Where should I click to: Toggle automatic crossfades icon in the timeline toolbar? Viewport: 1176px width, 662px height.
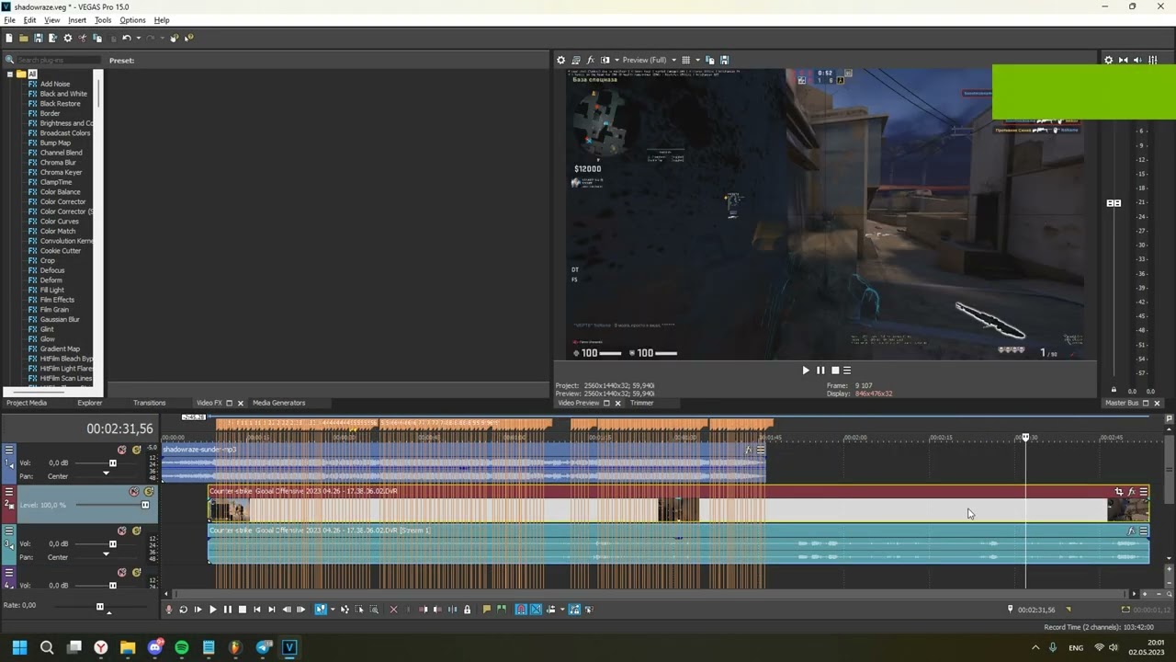coord(536,610)
